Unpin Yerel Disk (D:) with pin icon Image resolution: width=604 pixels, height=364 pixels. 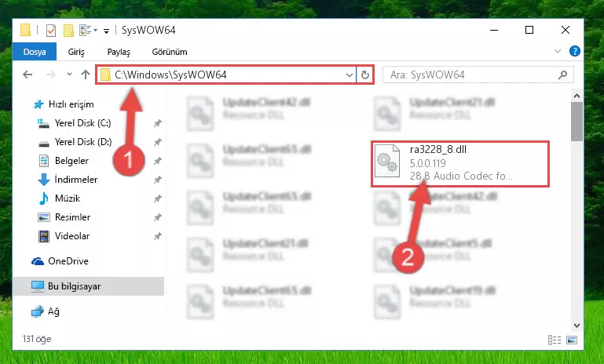(158, 142)
